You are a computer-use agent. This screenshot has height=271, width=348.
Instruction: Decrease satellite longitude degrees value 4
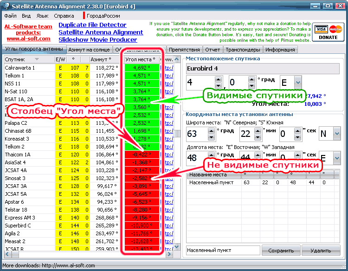[x=219, y=86]
